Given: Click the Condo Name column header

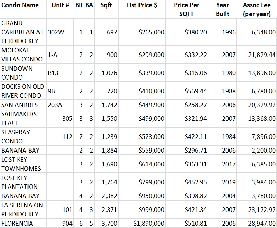Looking at the screenshot, I should (x=20, y=5).
